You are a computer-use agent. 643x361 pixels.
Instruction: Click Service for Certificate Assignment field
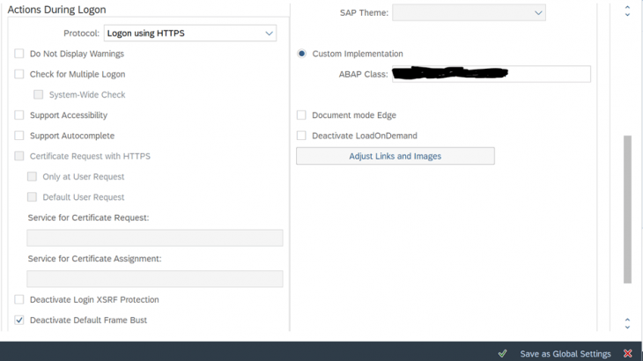[x=155, y=279]
